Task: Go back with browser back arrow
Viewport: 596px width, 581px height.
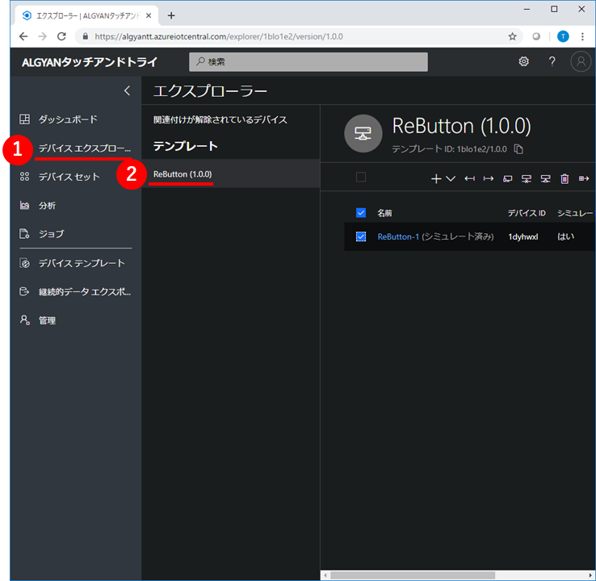Action: pos(23,36)
